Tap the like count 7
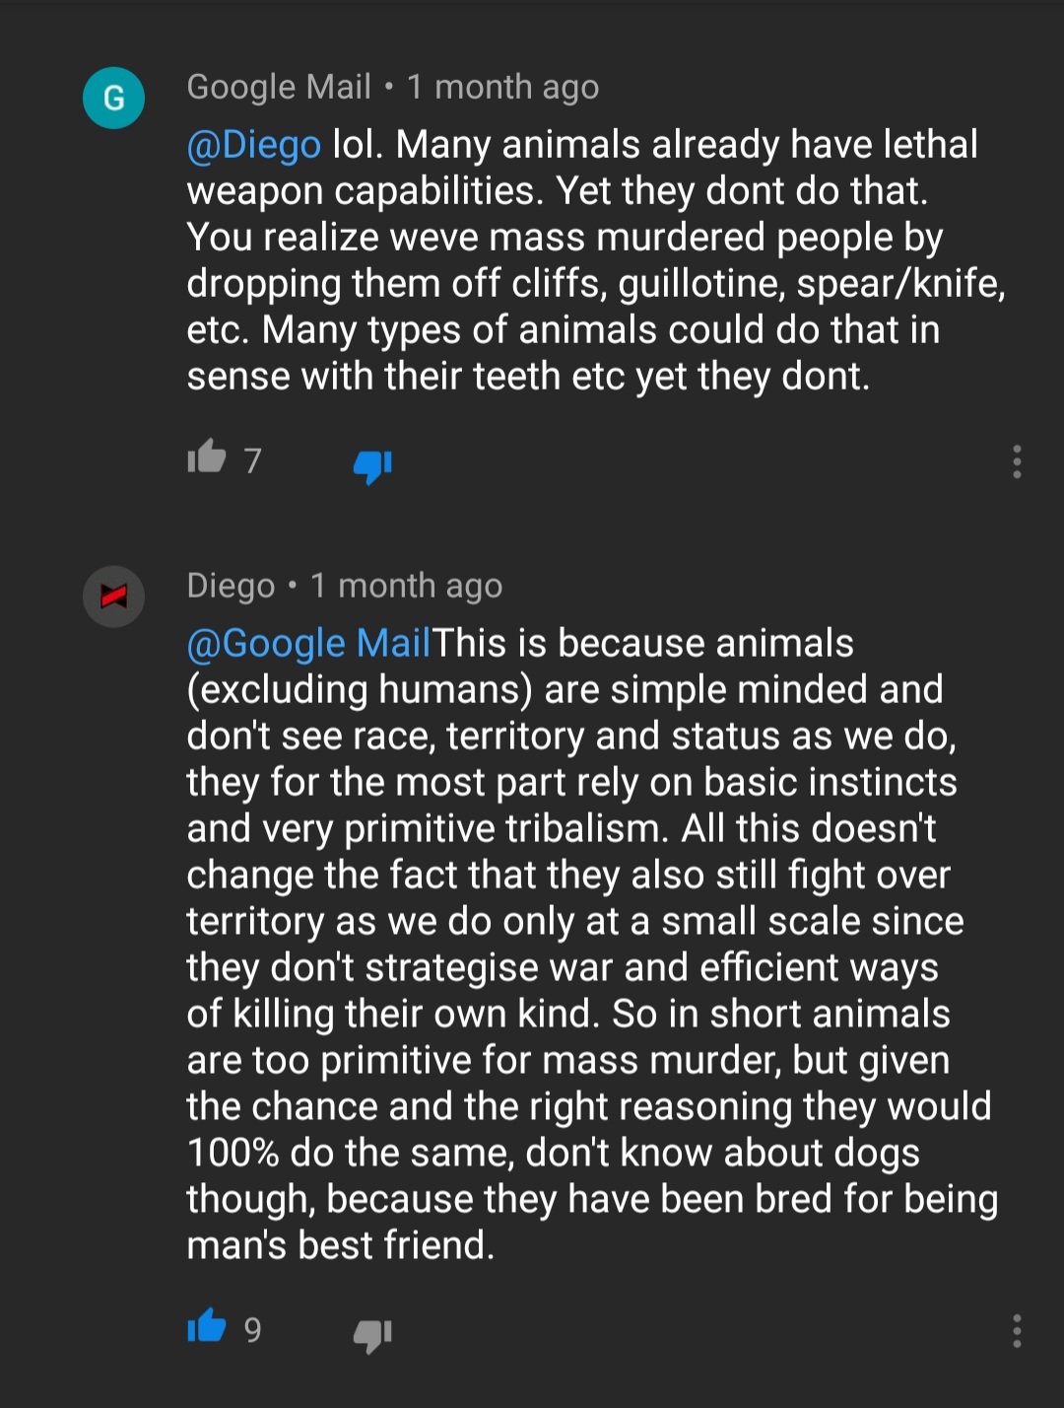The height and width of the screenshot is (1408, 1064). pos(253,460)
